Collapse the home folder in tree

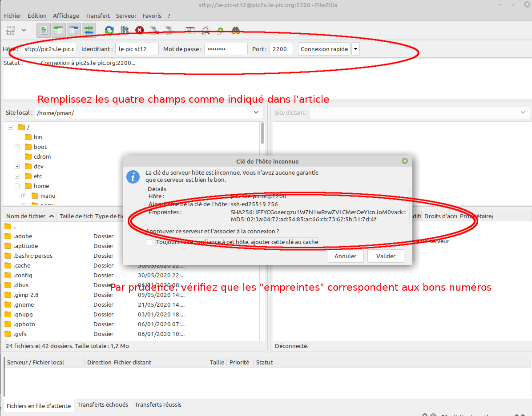point(17,186)
